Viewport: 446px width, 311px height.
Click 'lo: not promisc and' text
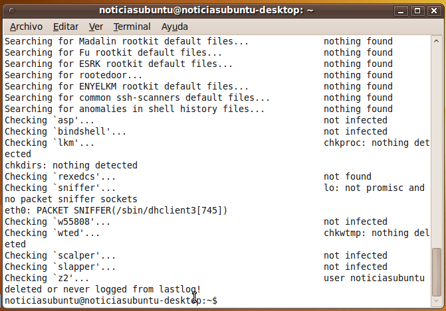(x=374, y=188)
